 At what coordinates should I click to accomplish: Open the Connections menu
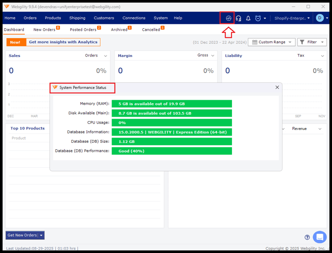pos(134,18)
